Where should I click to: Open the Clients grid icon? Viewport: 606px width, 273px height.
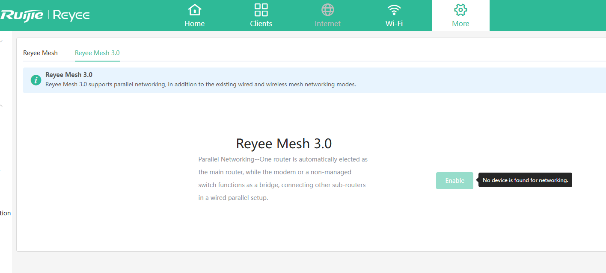click(x=261, y=9)
